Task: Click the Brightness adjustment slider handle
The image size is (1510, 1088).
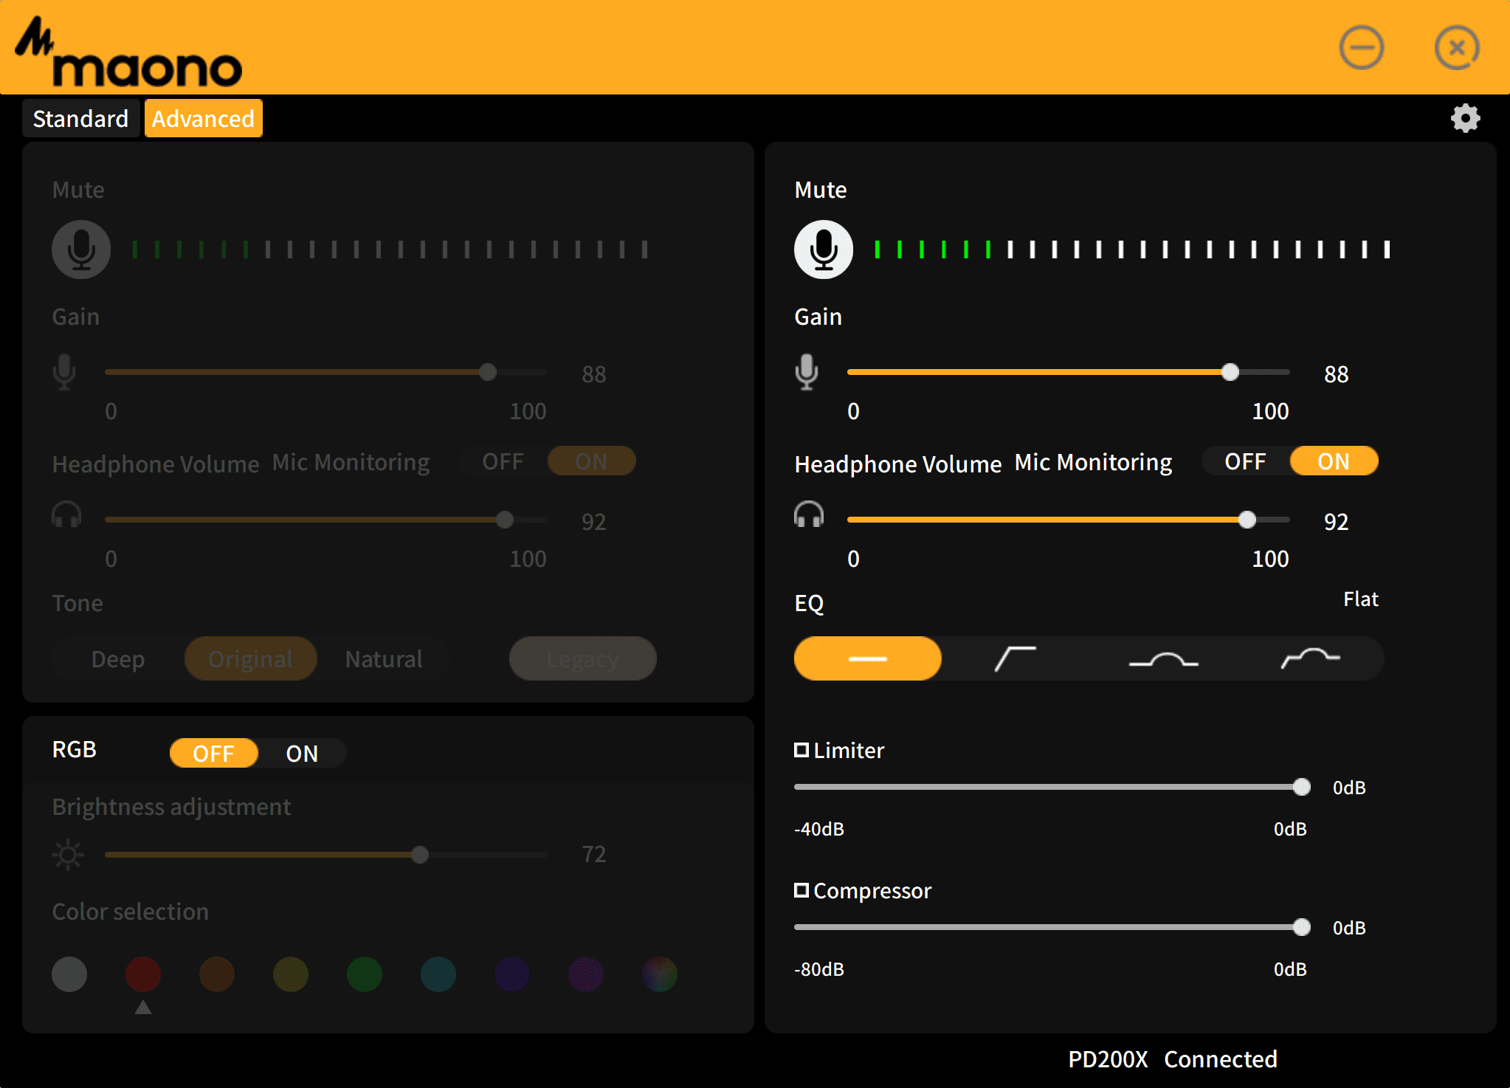Action: coord(420,855)
